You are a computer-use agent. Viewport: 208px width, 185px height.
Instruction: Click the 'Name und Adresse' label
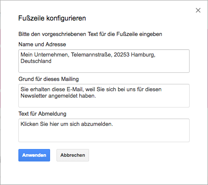tap(42, 45)
